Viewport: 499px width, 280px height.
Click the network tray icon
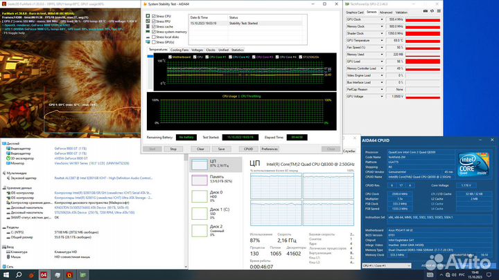click(448, 275)
